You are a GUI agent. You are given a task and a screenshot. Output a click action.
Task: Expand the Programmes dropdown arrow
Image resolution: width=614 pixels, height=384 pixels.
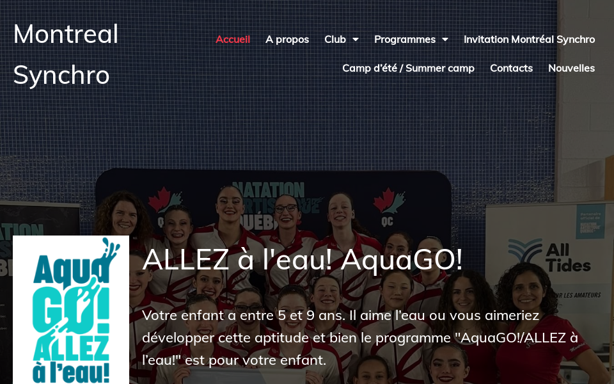[445, 39]
